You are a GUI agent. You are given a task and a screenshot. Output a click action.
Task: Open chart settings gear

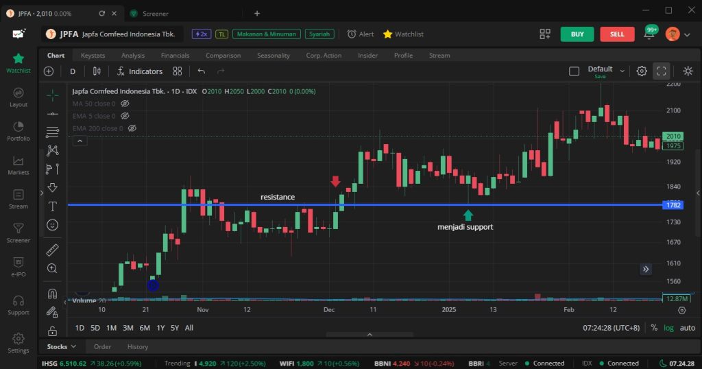(x=642, y=71)
